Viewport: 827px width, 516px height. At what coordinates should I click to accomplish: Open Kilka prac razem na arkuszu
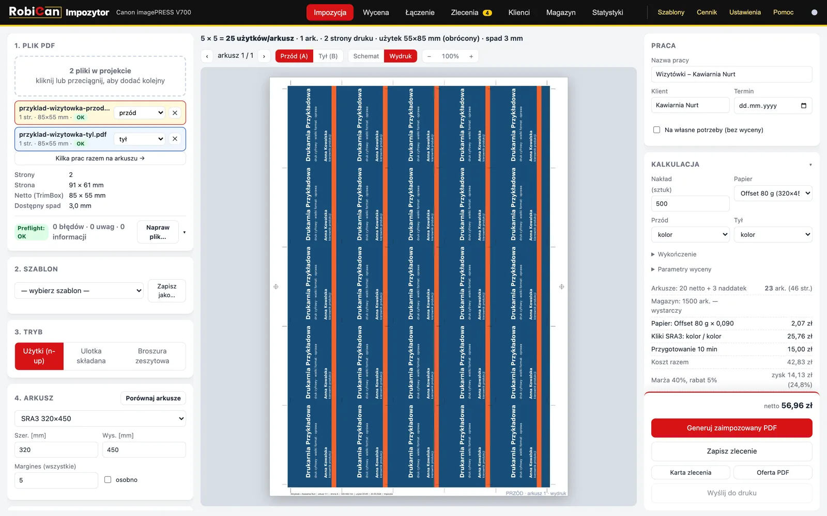[100, 158]
